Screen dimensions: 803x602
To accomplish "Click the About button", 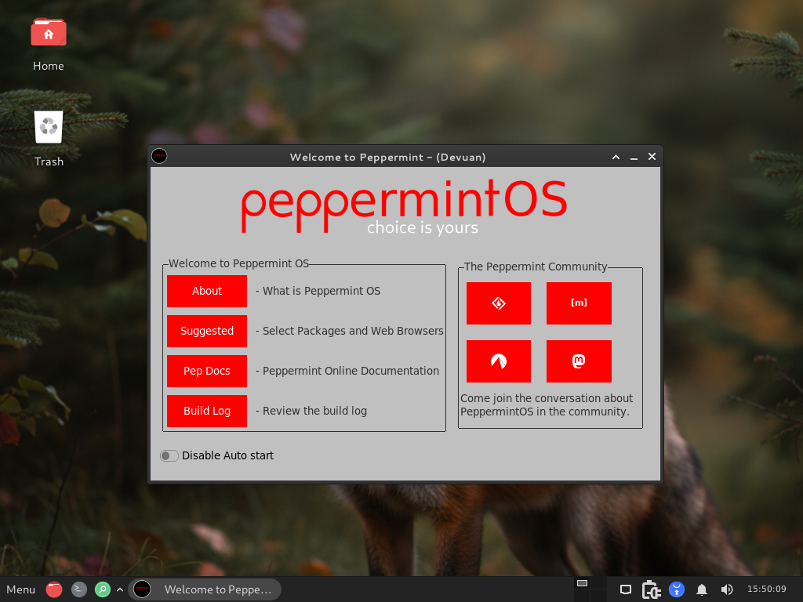I will 207,291.
